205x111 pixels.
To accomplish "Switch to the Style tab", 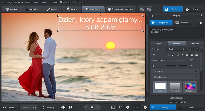I will (159, 44).
